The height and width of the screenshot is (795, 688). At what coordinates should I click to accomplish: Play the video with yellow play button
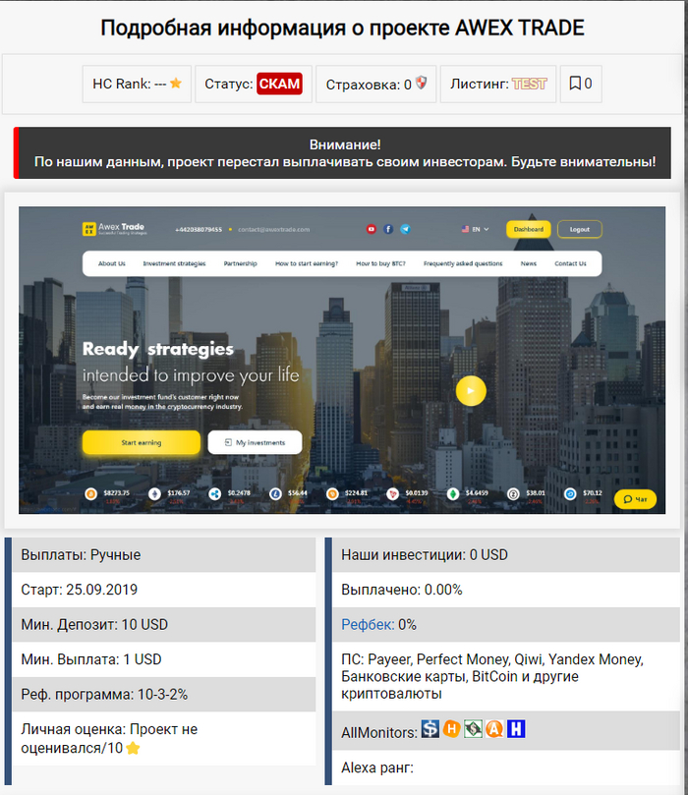(471, 391)
